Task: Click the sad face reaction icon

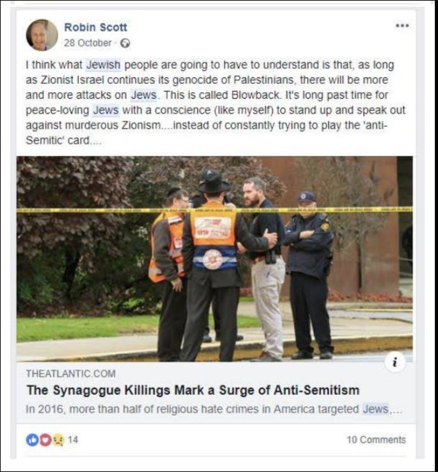Action: (x=59, y=440)
